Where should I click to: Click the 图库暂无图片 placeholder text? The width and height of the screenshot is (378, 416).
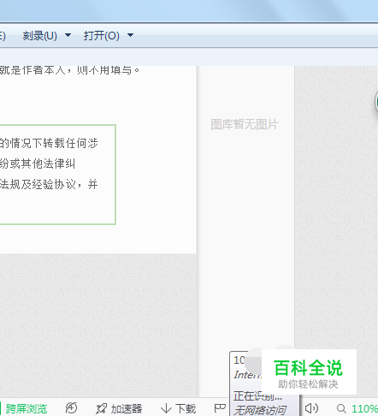(245, 124)
